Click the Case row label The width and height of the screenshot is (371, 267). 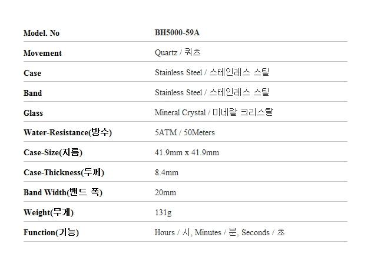coord(32,73)
